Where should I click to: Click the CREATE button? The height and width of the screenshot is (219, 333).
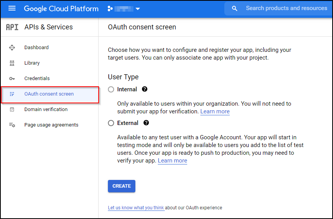pyautogui.click(x=121, y=186)
